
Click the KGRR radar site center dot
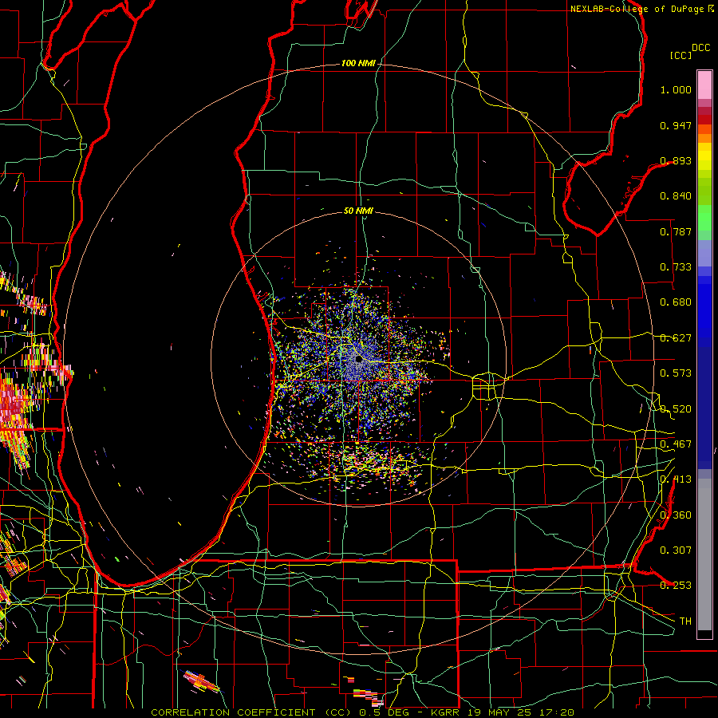pos(359,360)
